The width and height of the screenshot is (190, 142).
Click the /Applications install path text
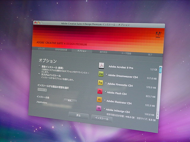click(x=42, y=102)
